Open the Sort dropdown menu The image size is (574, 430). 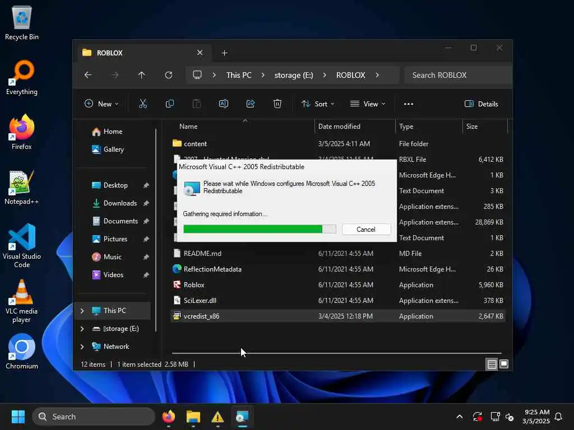point(318,104)
